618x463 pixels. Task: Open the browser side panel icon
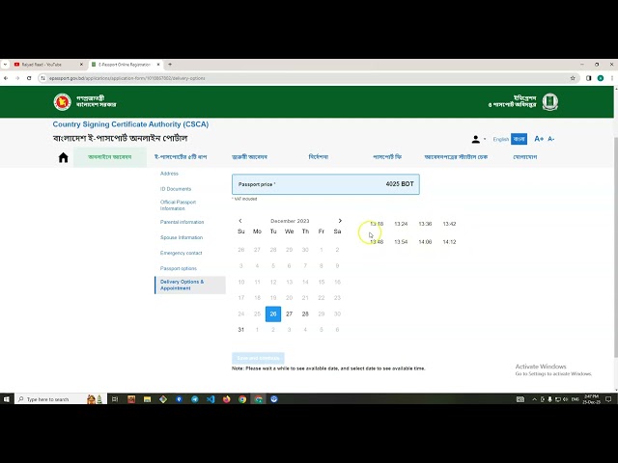coord(589,78)
